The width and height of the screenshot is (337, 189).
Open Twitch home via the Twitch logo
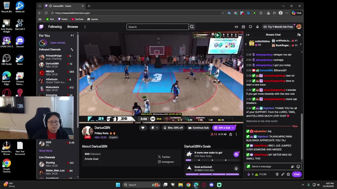(41, 27)
